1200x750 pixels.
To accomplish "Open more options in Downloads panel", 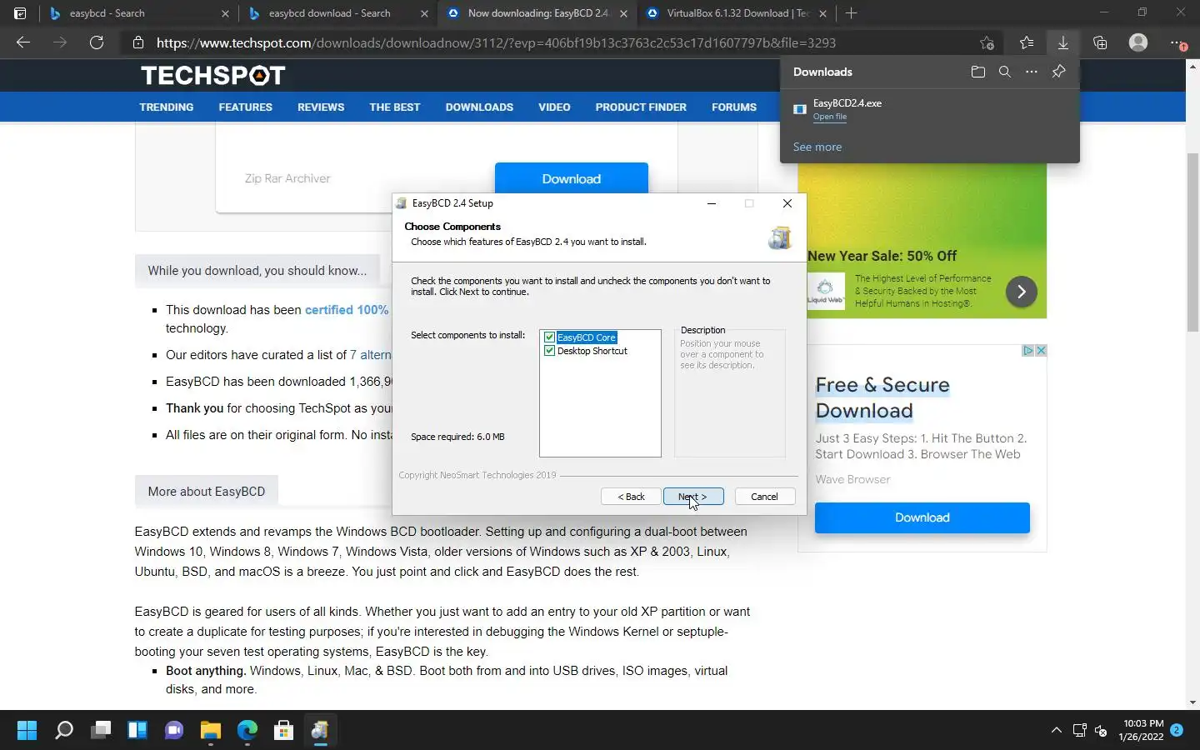I will tap(1032, 72).
